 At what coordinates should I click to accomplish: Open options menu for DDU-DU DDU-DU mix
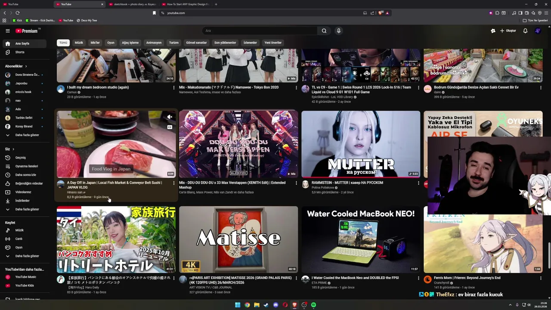coord(296,183)
